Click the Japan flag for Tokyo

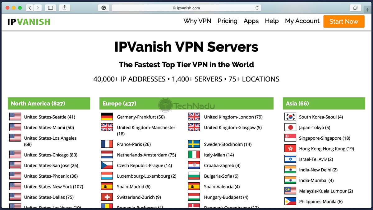pos(290,128)
